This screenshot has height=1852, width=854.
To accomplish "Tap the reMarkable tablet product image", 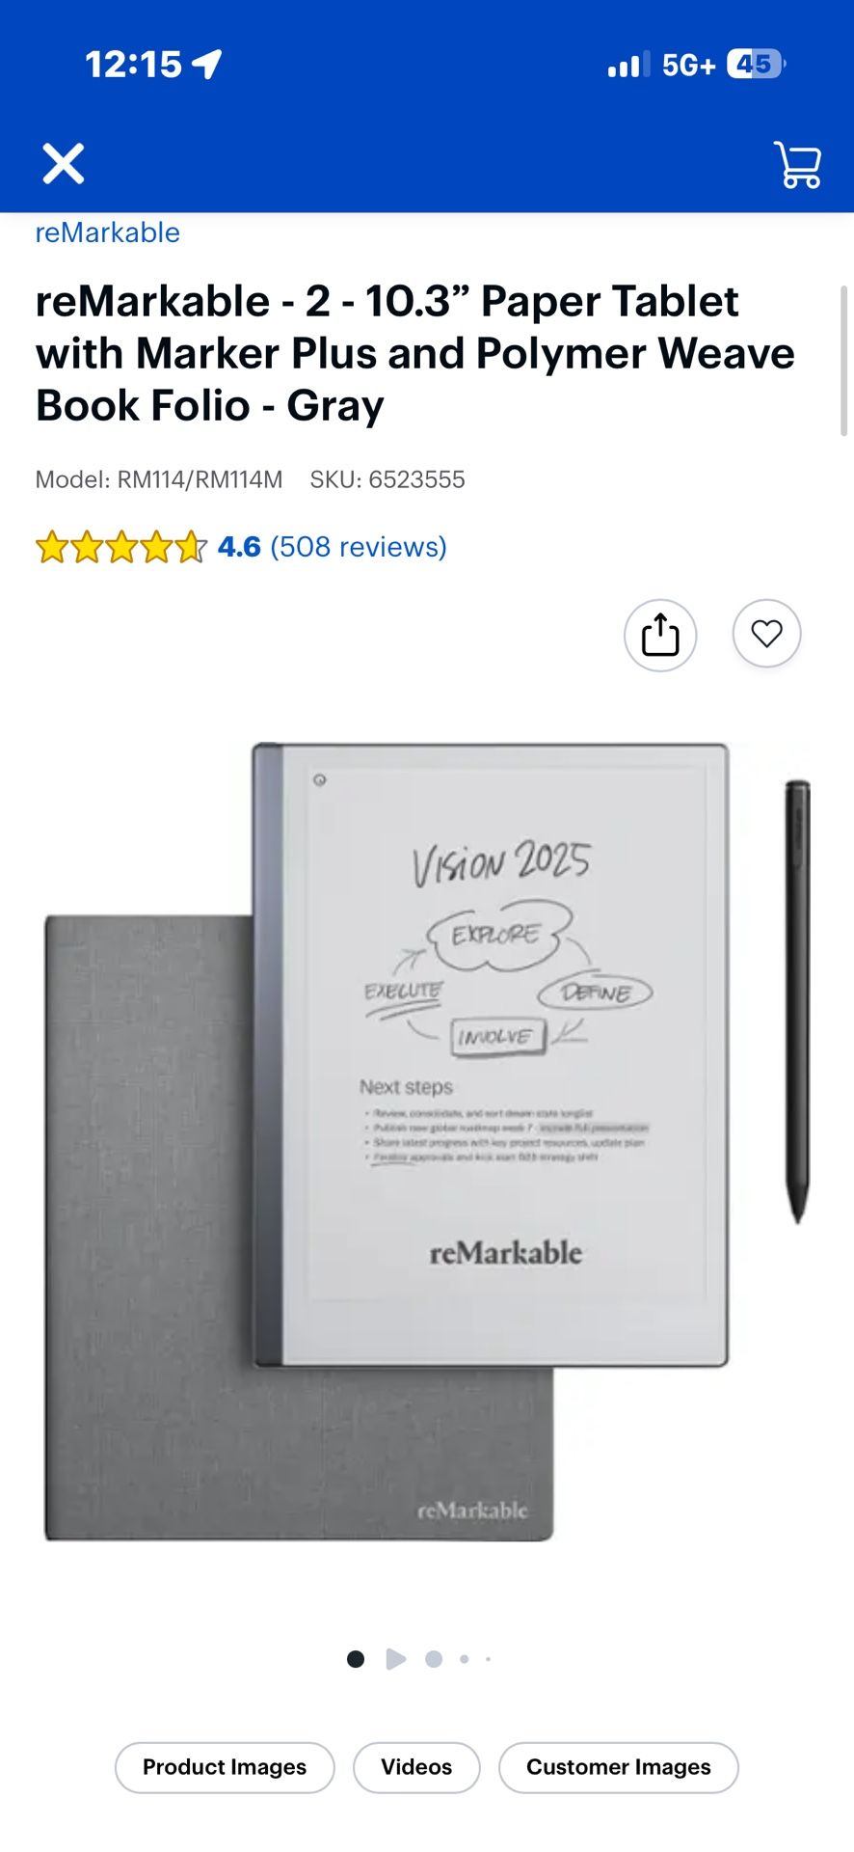I will click(x=491, y=1055).
